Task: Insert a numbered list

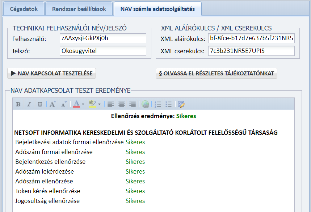Action: click(157, 104)
